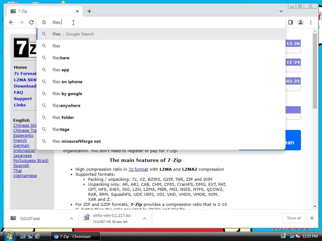Choose the 'files' suggestion
The image size is (322, 241).
[161, 46]
